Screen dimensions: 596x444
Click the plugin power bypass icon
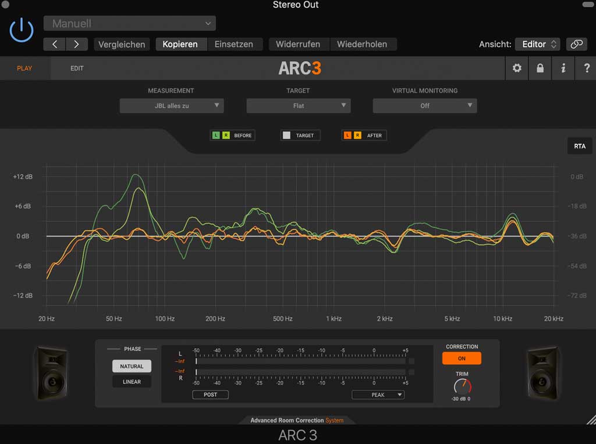[x=22, y=29]
